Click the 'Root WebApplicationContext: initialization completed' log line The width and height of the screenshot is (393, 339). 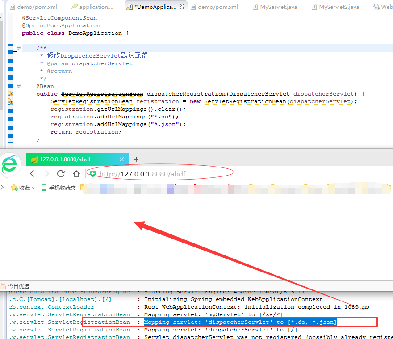click(256, 307)
